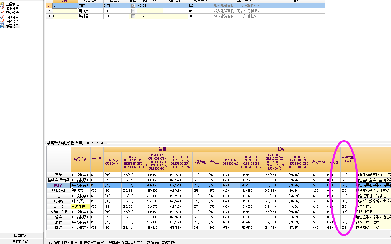
Task: Select the 非框架梁 row label
Action: (x=58, y=191)
